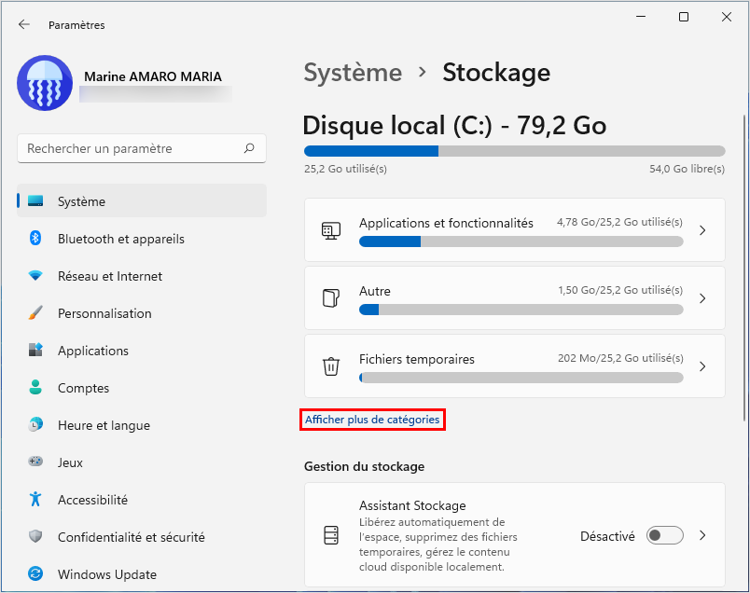The height and width of the screenshot is (593, 750).
Task: Click the Windows Update sync icon
Action: point(35,573)
